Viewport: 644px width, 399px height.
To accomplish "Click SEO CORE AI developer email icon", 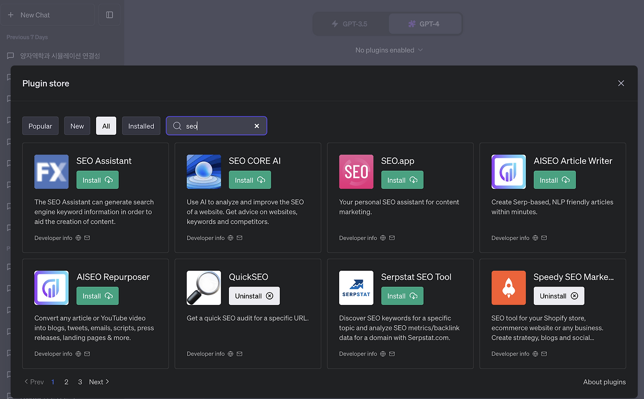I will [239, 238].
